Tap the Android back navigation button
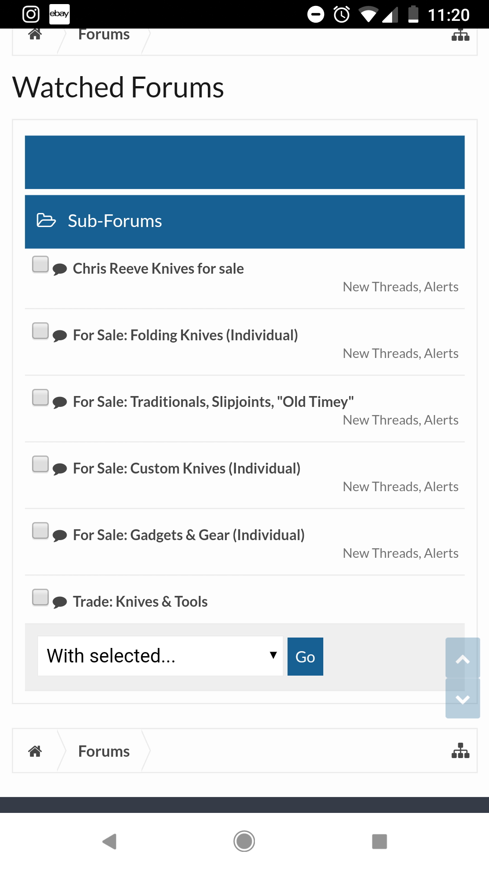 110,841
